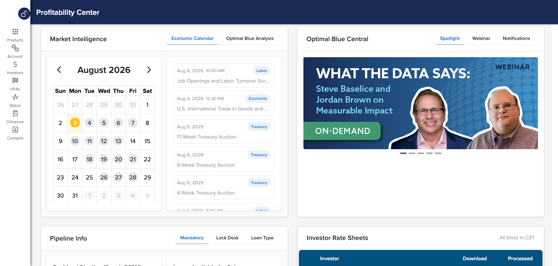Viewport: 558px width, 266px height.
Task: Select August 21 on calendar
Action: point(133,159)
